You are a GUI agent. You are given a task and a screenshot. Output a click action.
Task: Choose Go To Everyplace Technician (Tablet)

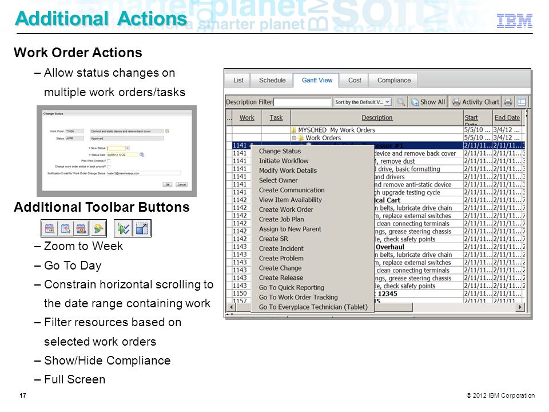313,307
